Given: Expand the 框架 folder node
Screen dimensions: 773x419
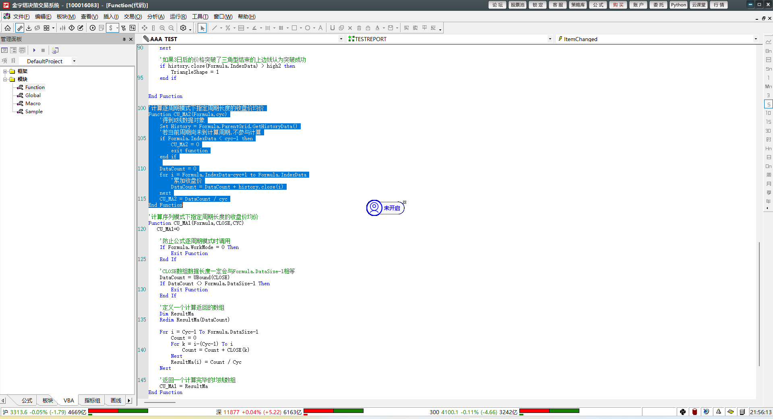Looking at the screenshot, I should pos(5,71).
